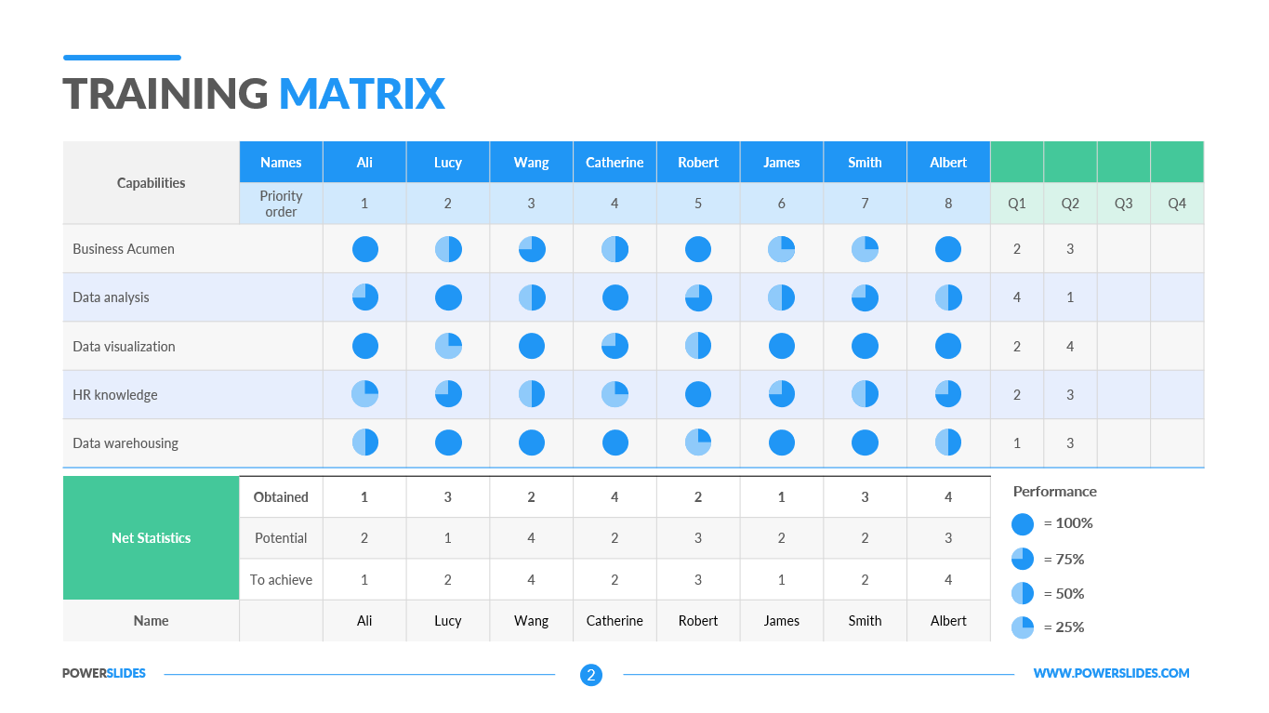Click Data warehousing Q1 value 1
Image resolution: width=1269 pixels, height=713 pixels.
tap(1017, 442)
